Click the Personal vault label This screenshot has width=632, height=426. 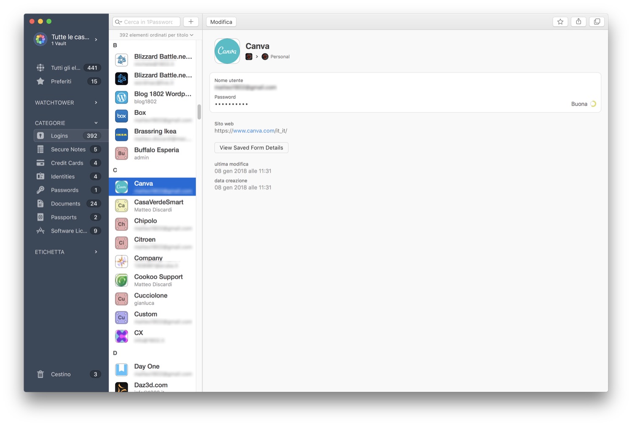280,57
